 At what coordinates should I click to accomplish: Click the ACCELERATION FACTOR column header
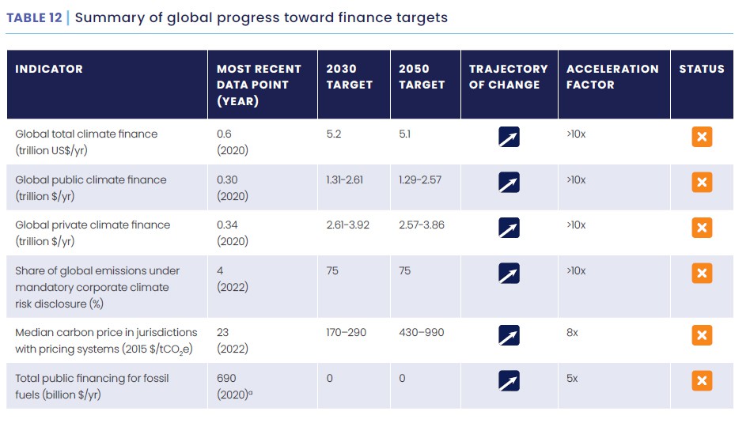pos(612,77)
